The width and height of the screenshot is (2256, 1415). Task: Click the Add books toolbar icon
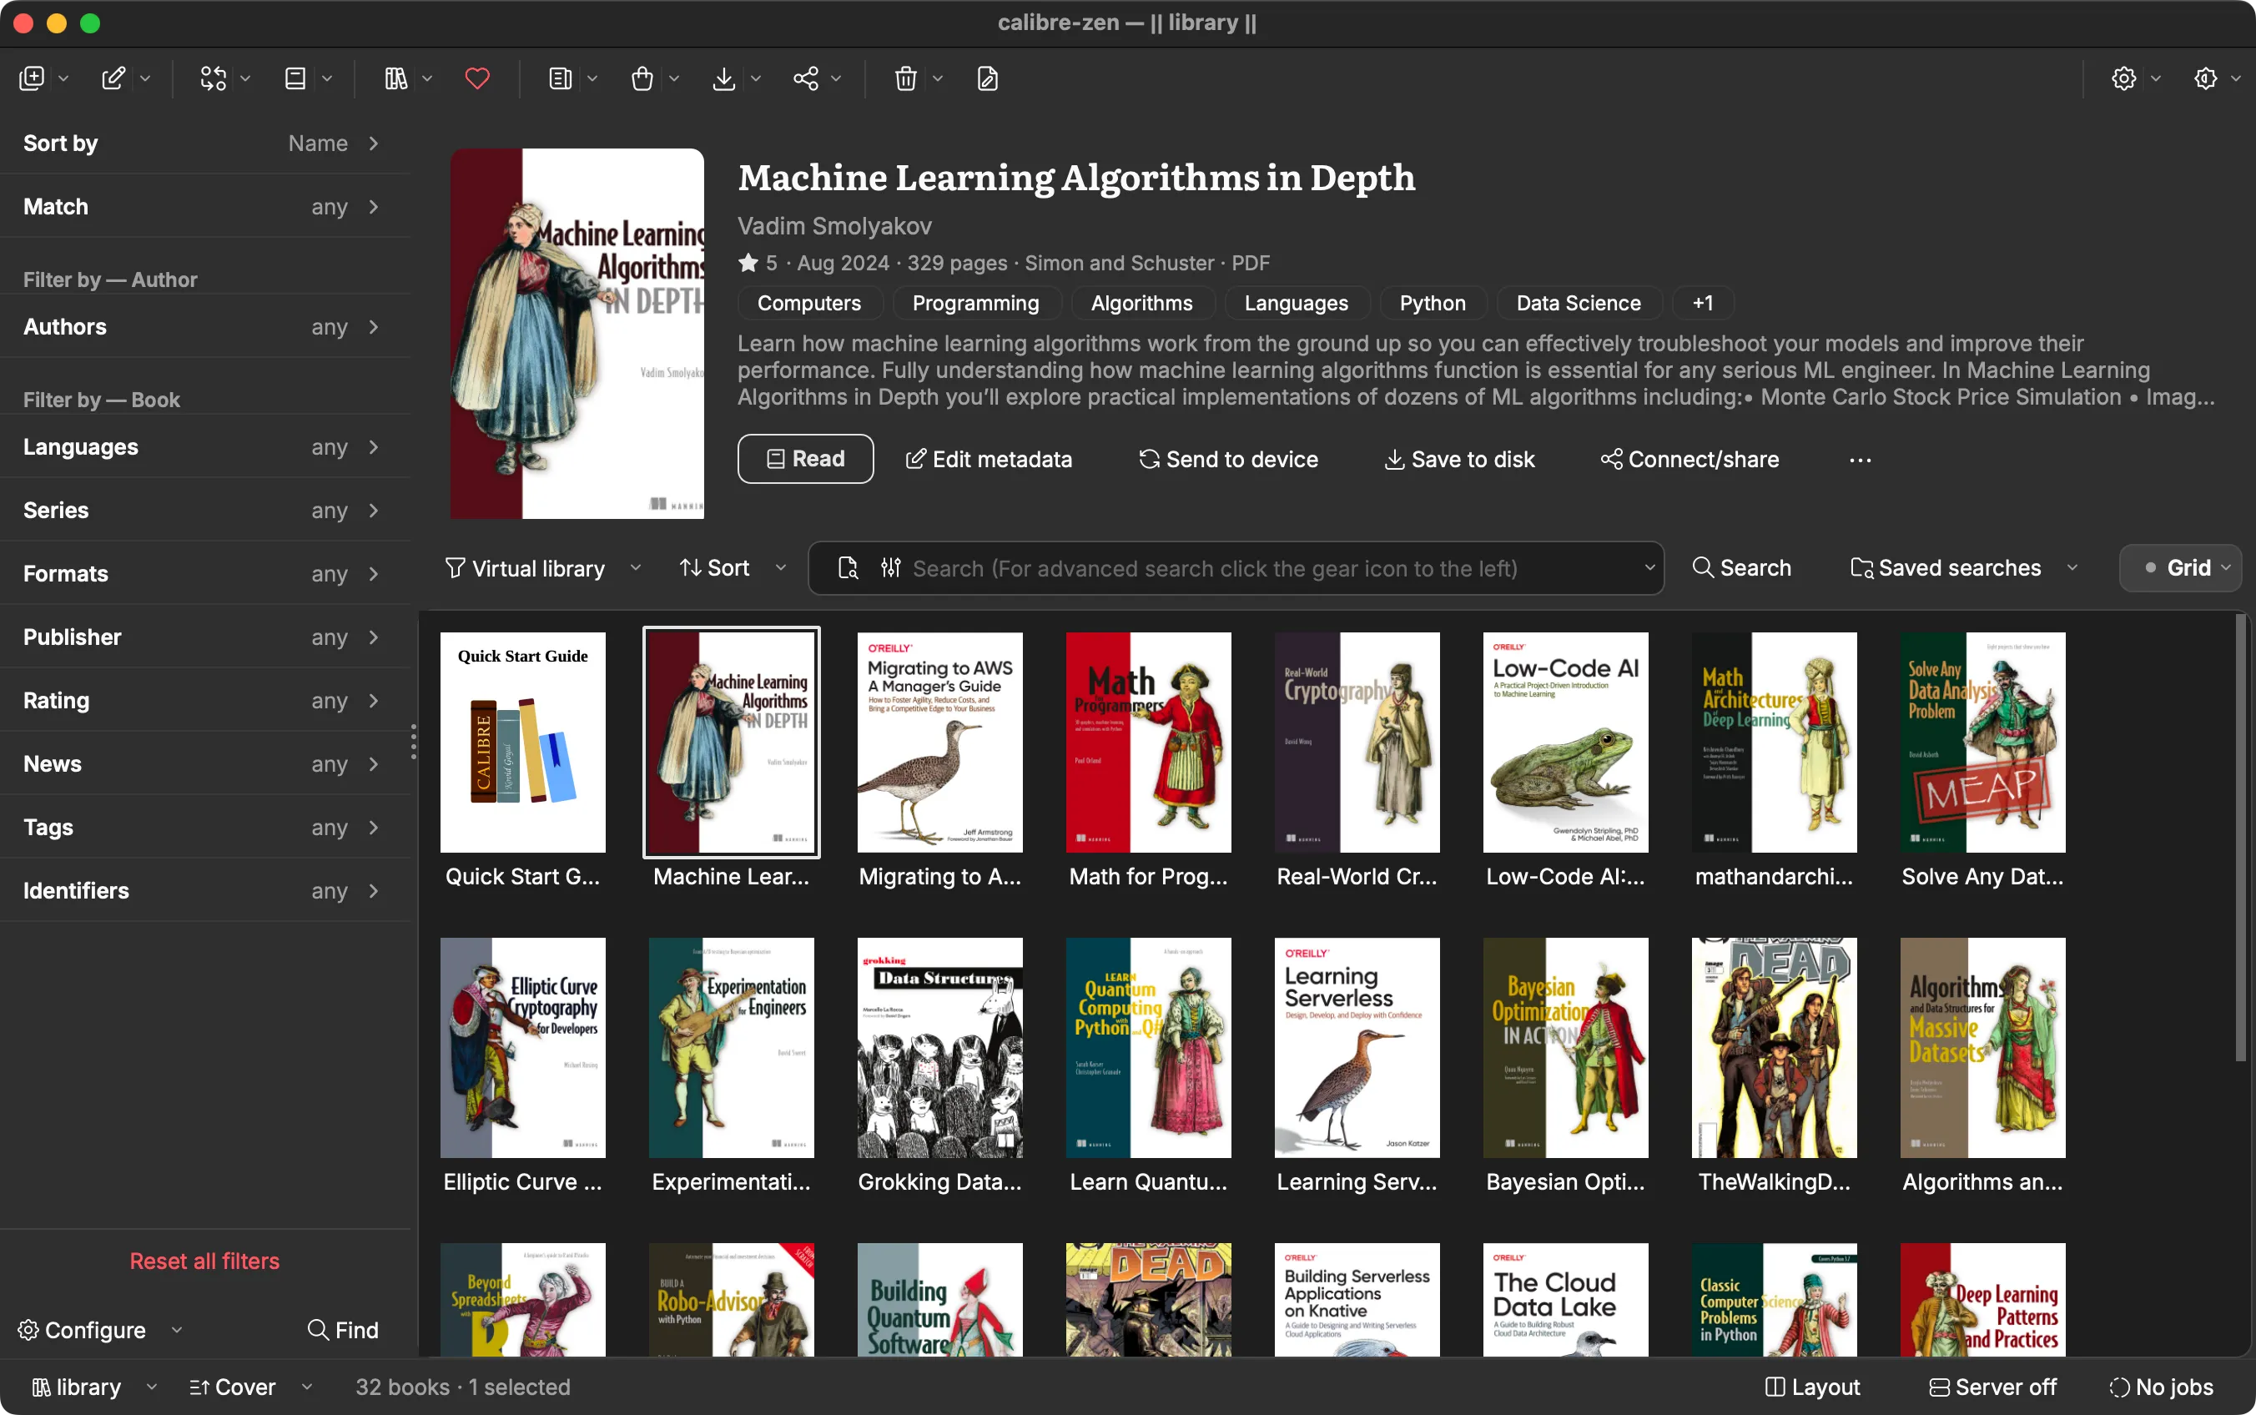pos(32,78)
